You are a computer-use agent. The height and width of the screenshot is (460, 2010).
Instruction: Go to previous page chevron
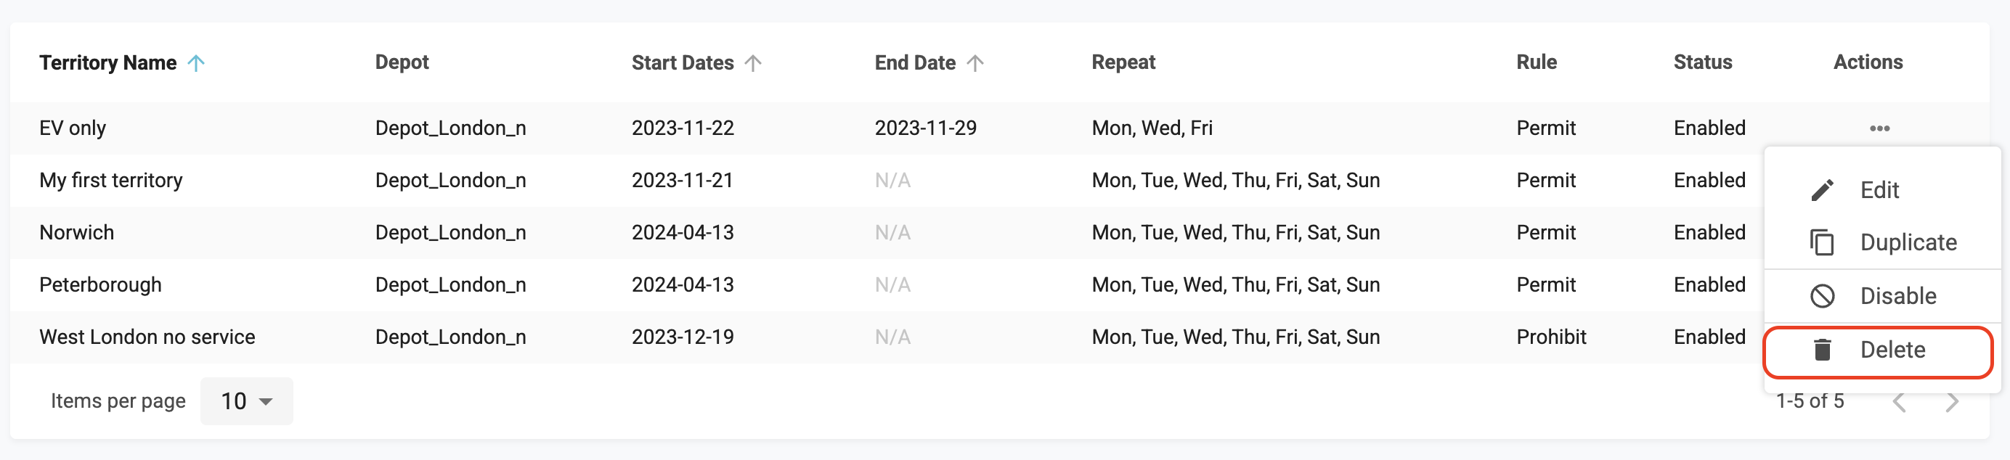1899,402
